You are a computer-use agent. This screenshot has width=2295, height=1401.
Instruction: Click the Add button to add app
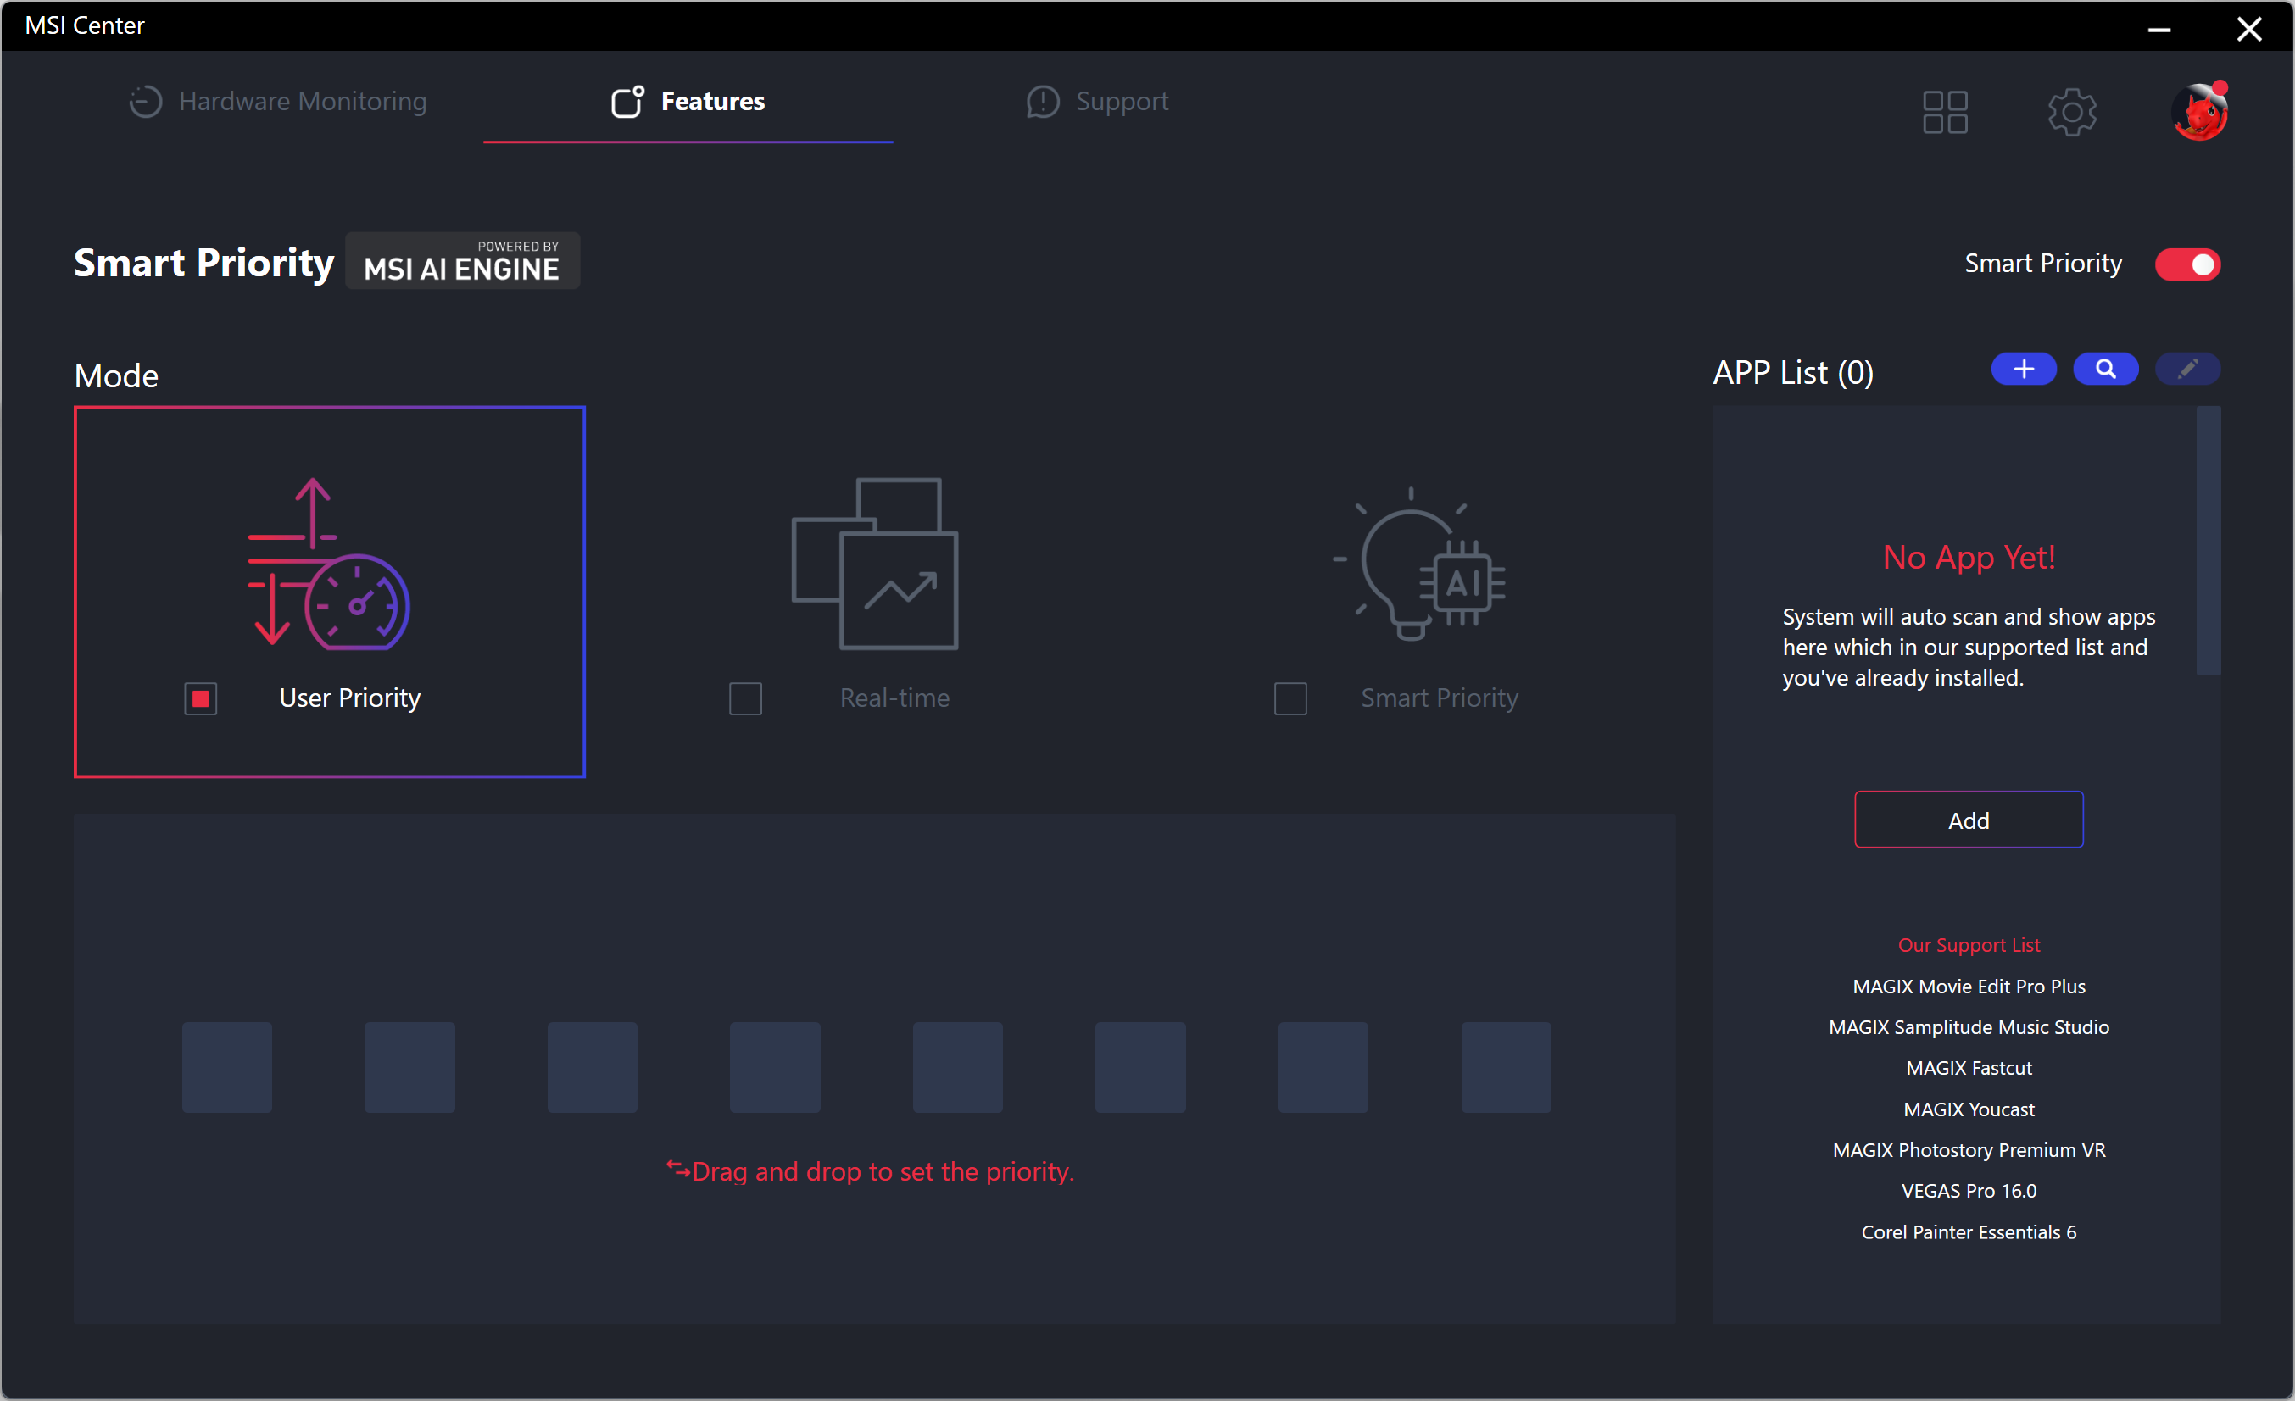(1967, 820)
